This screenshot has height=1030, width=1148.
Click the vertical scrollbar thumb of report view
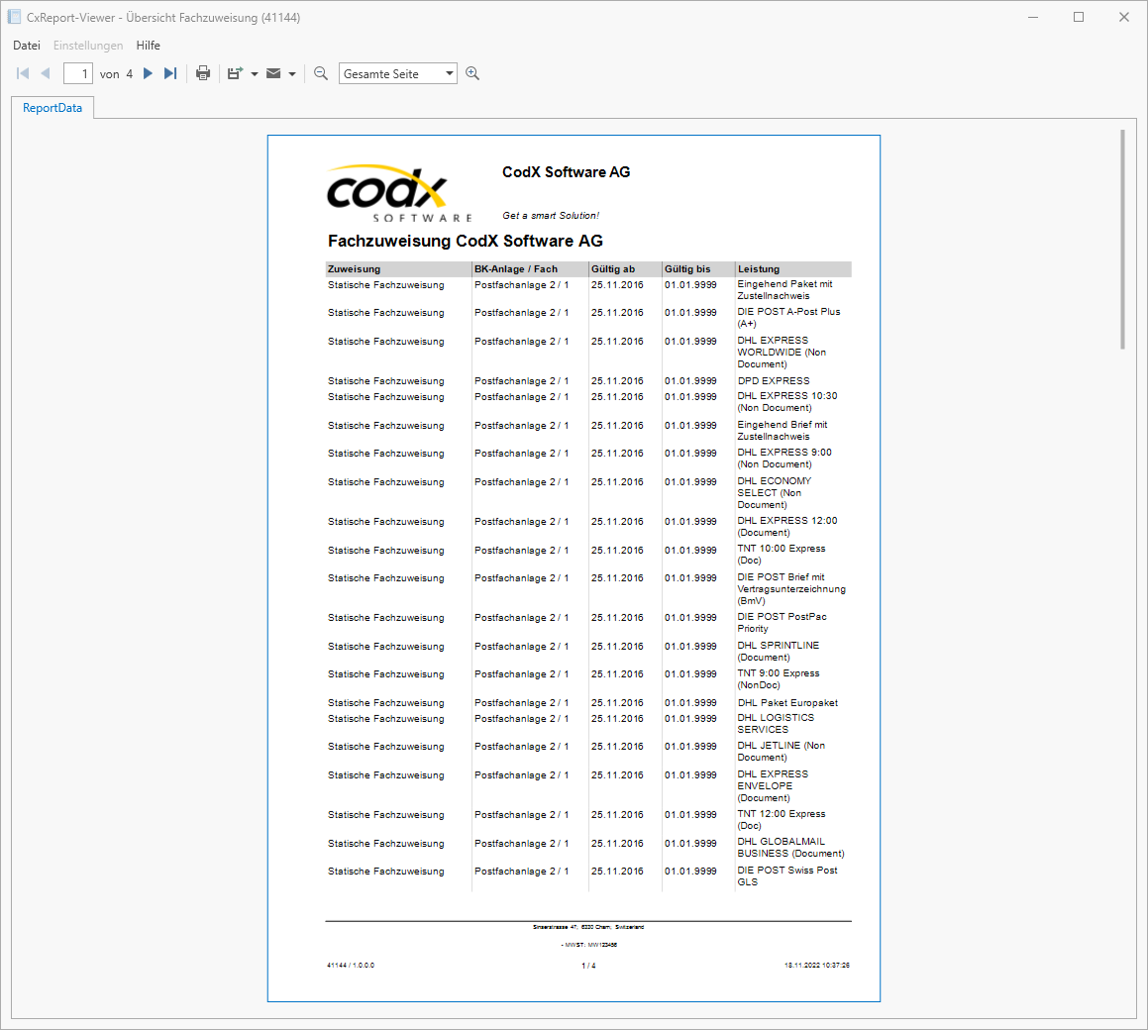[x=1122, y=240]
